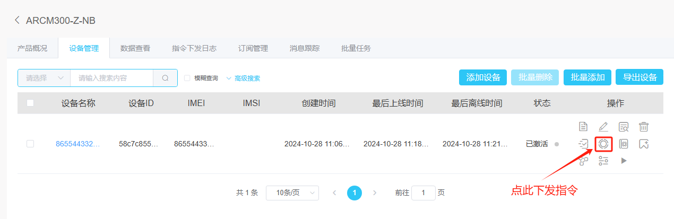The height and width of the screenshot is (219, 674).
Task: Click the 前往 page number input field
Action: (423, 193)
